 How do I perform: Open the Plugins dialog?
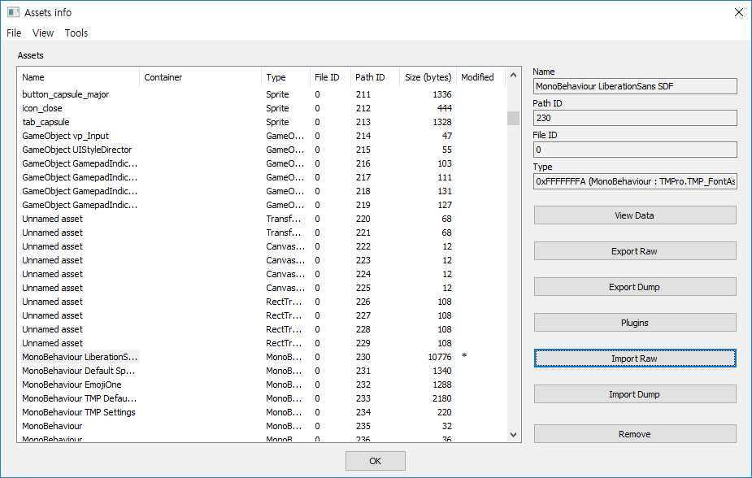pyautogui.click(x=634, y=322)
